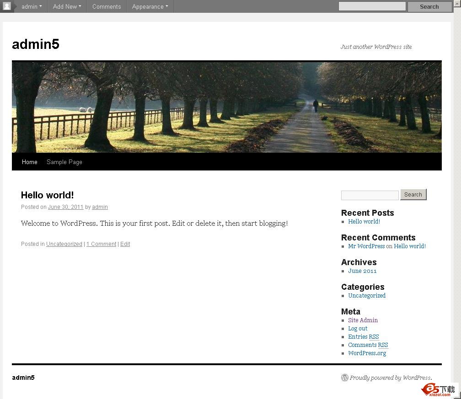The width and height of the screenshot is (461, 399).
Task: Click Mr WordPress commenter link
Action: 366,246
